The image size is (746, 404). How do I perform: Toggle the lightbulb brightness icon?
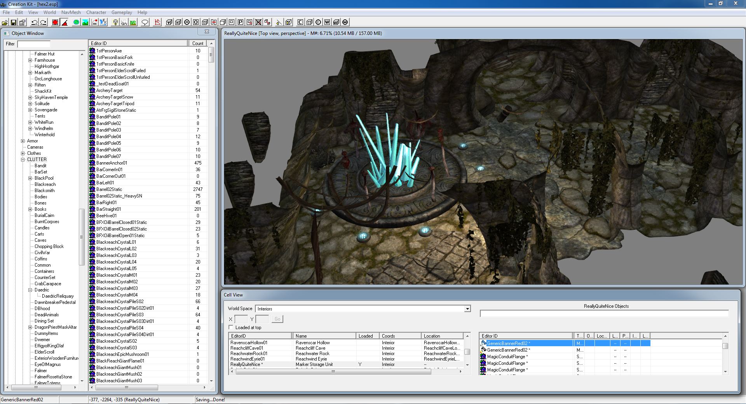(115, 23)
